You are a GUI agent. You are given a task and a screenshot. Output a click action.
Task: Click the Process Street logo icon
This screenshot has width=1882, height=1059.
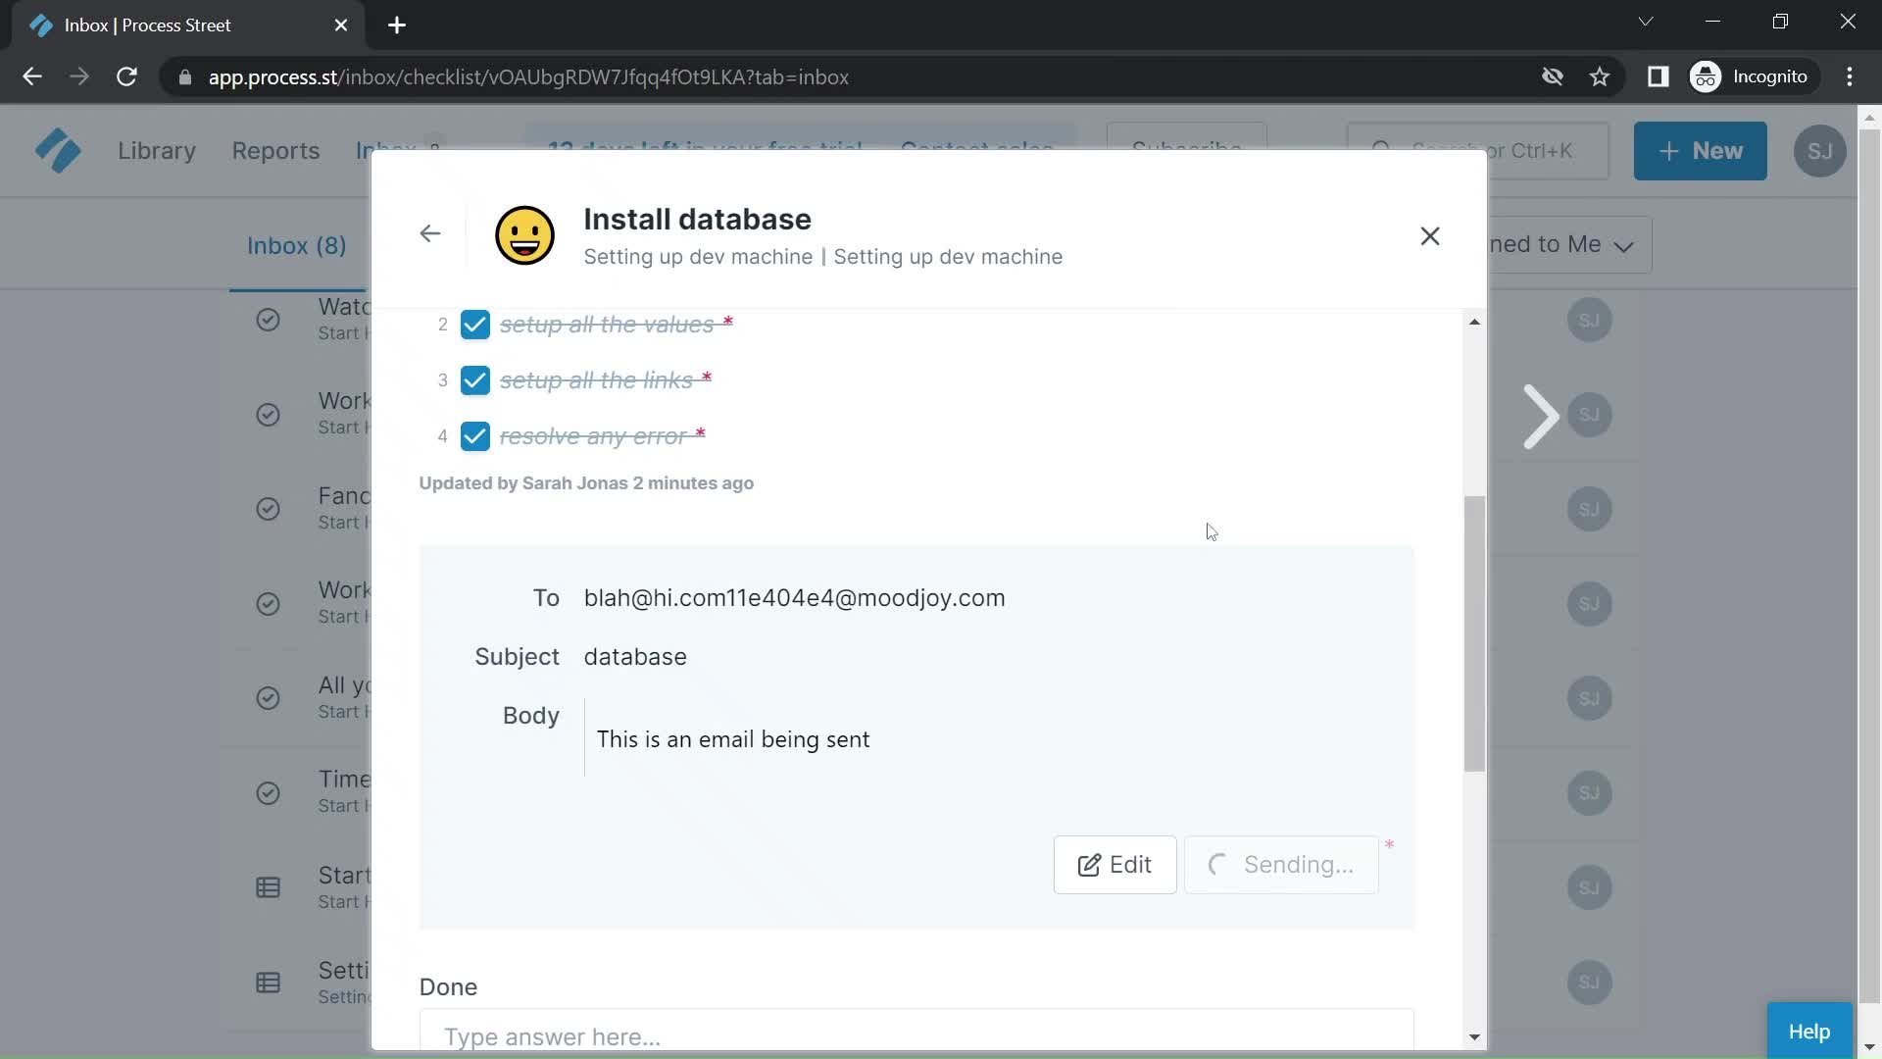(x=58, y=150)
